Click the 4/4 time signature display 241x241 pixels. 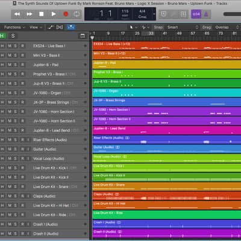tap(142, 11)
